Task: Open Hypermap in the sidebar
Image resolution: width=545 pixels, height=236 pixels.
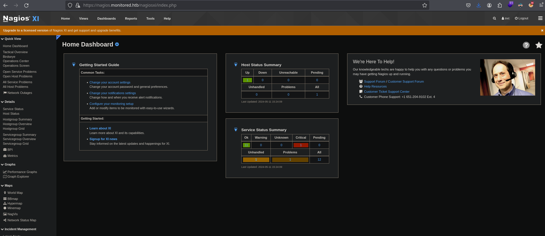Action: 12,203
